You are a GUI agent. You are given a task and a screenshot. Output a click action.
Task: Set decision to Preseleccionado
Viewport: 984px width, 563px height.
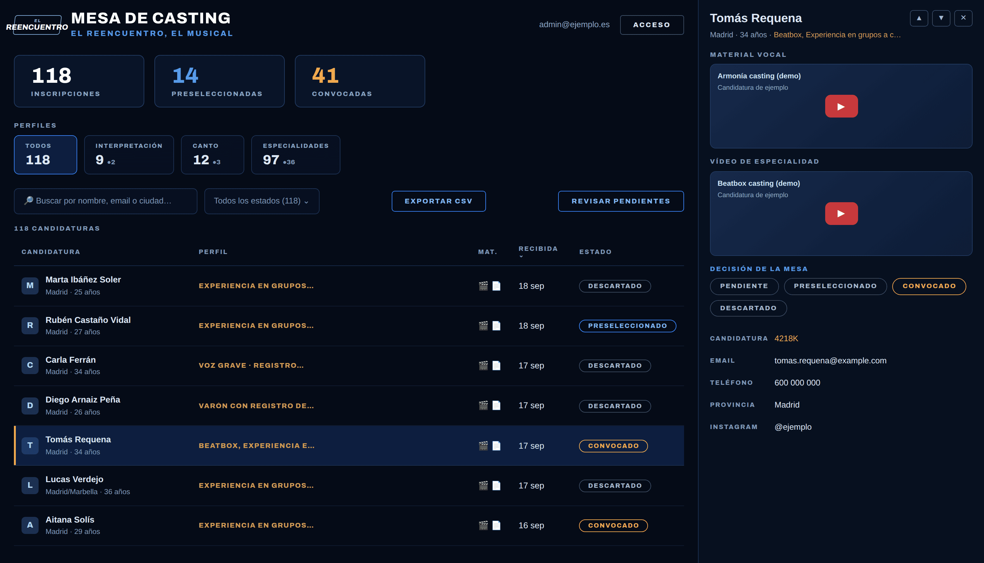pyautogui.click(x=835, y=286)
